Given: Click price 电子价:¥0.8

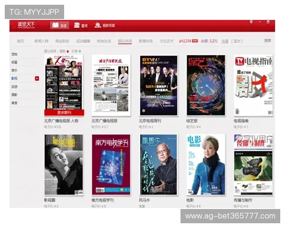Looking at the screenshot, I should (x=52, y=127).
